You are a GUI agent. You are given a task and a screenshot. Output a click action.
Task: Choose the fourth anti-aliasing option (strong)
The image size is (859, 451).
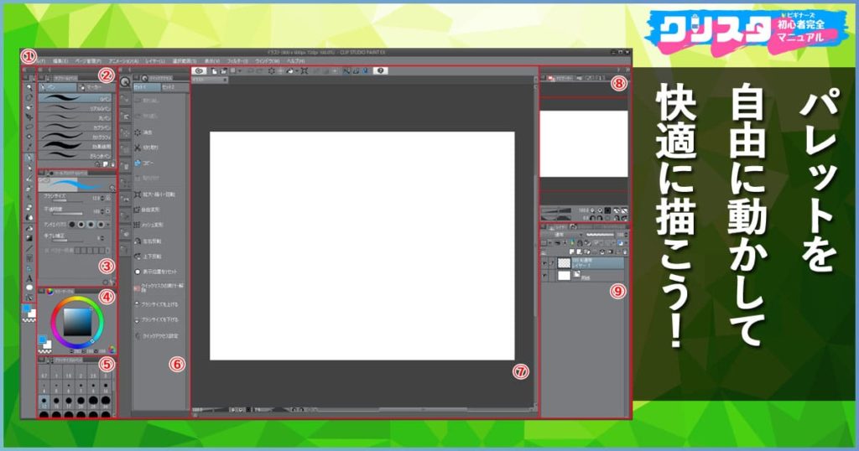pyautogui.click(x=101, y=225)
